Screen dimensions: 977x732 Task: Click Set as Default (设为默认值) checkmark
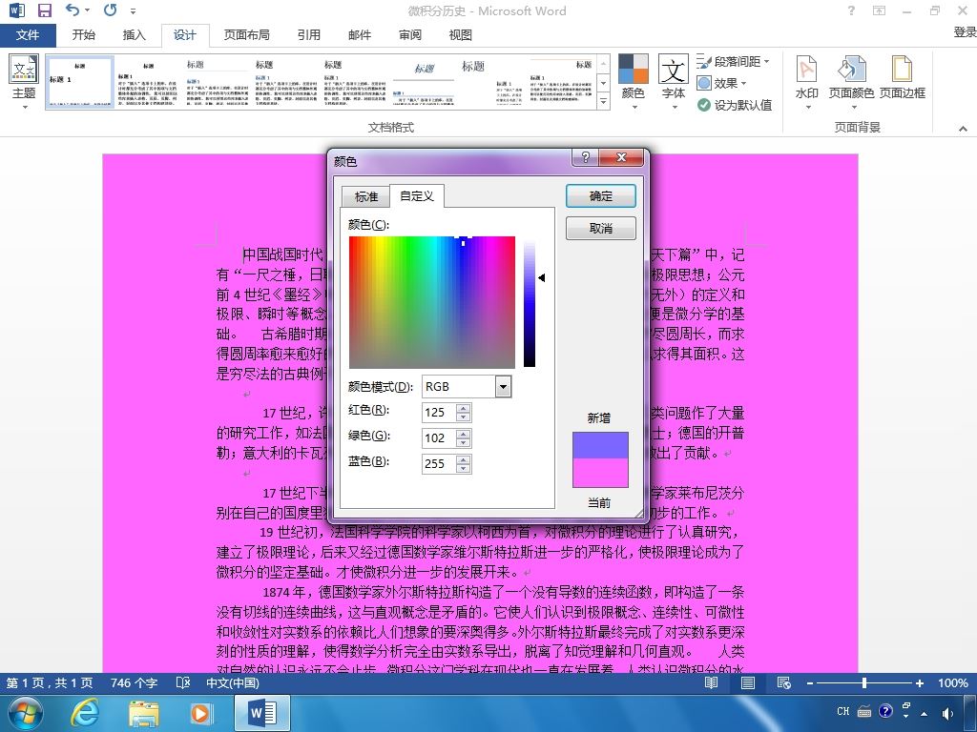pyautogui.click(x=704, y=105)
